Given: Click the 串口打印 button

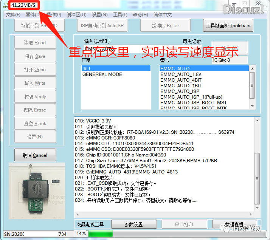Looking at the screenshot, I should pyautogui.click(x=184, y=225).
